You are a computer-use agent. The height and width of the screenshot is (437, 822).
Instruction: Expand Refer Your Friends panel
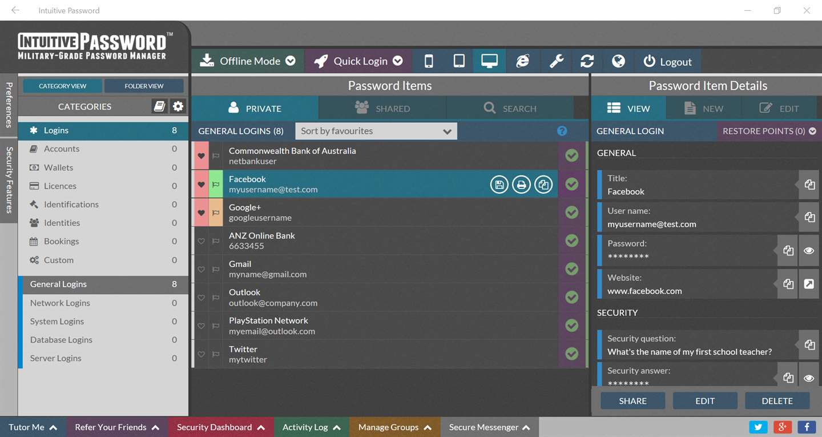(x=116, y=427)
